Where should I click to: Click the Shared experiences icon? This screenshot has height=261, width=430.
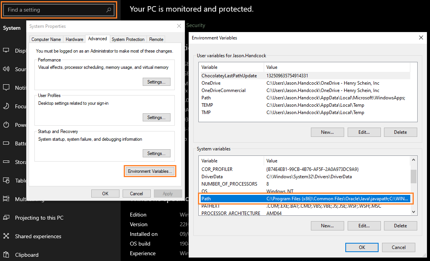pyautogui.click(x=6, y=236)
